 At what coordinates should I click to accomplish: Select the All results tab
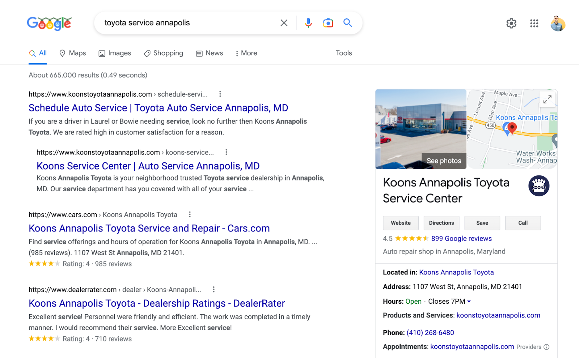click(x=38, y=53)
